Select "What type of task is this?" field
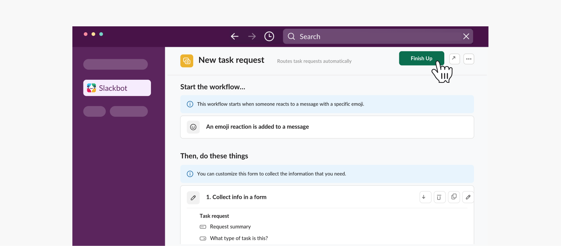561x246 pixels. [x=239, y=238]
